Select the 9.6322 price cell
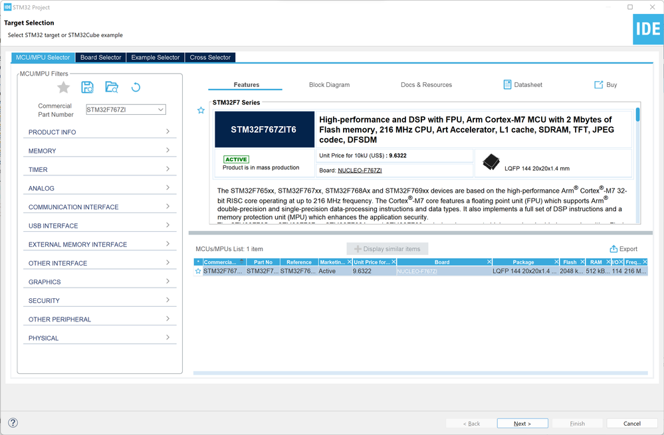Image resolution: width=664 pixels, height=435 pixels. (x=374, y=271)
